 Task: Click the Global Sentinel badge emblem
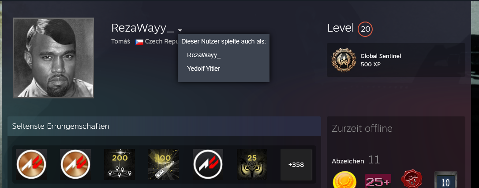(x=344, y=60)
